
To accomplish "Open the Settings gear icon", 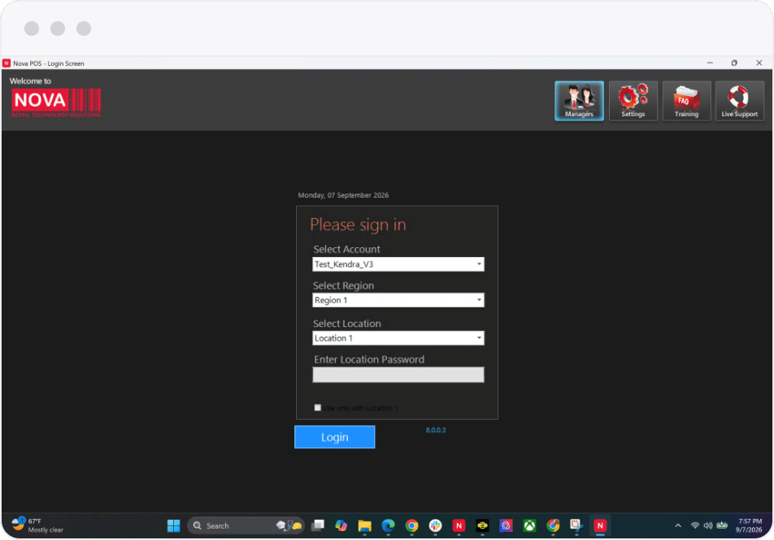I will coord(633,101).
